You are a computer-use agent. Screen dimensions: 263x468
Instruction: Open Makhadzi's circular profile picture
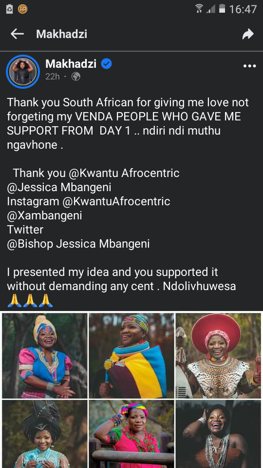[x=23, y=72]
